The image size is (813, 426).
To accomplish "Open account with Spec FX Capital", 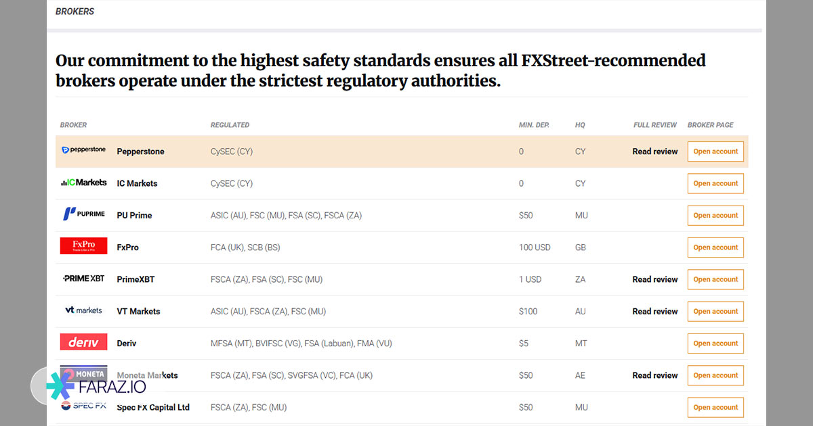I will tap(715, 407).
